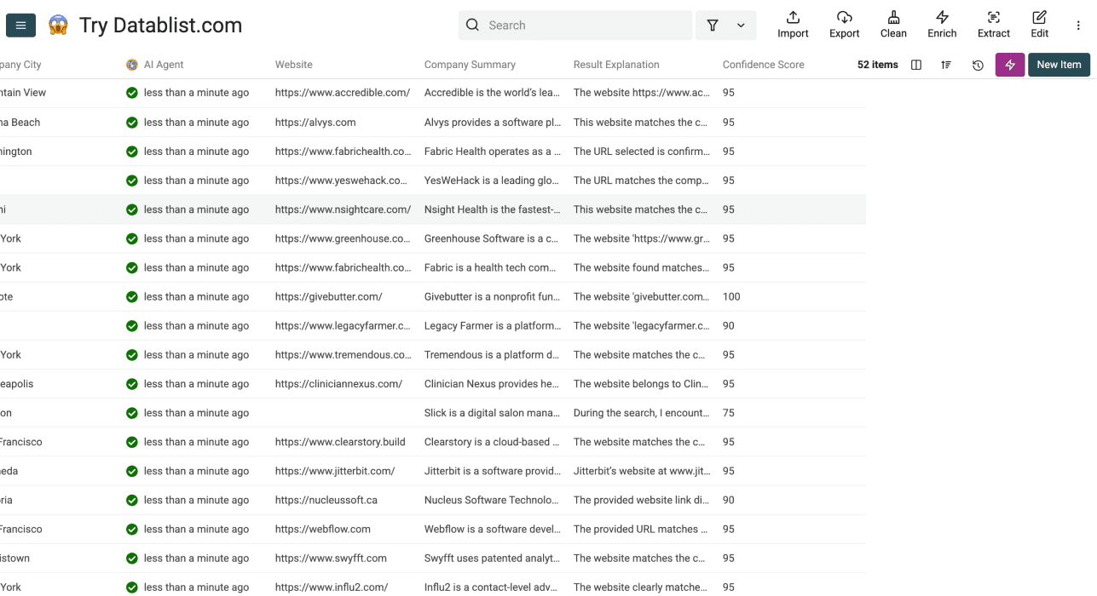The width and height of the screenshot is (1097, 596).
Task: Select the Clean tool icon
Action: pyautogui.click(x=893, y=24)
